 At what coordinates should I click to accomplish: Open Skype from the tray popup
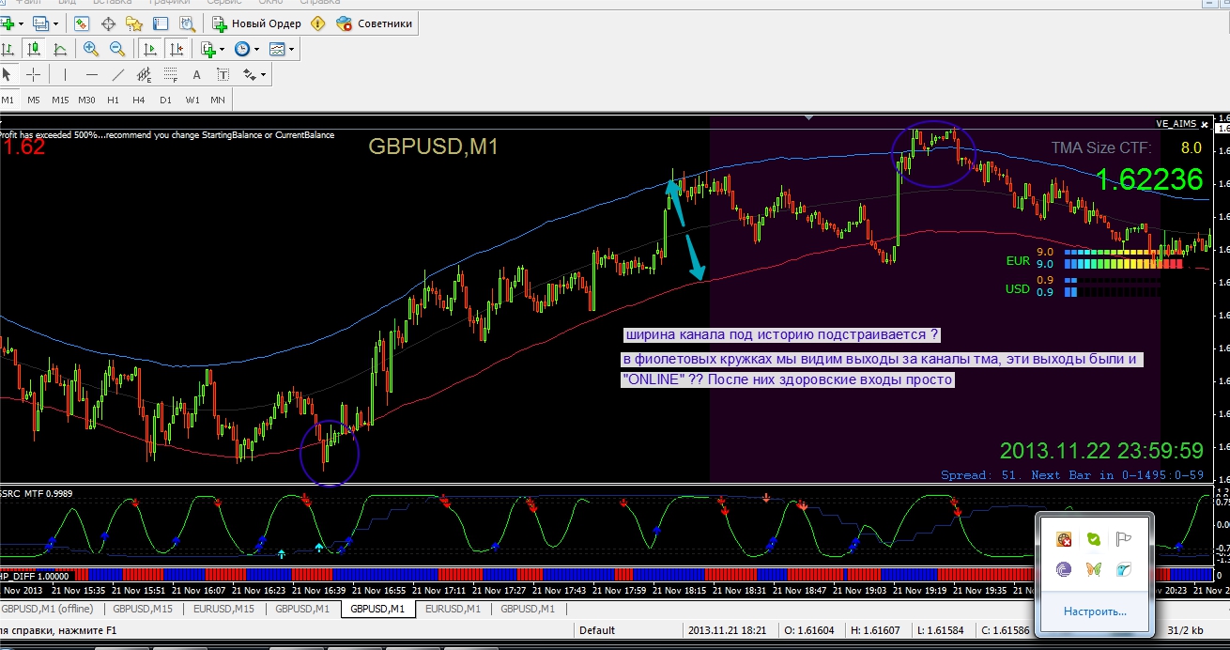click(1094, 539)
